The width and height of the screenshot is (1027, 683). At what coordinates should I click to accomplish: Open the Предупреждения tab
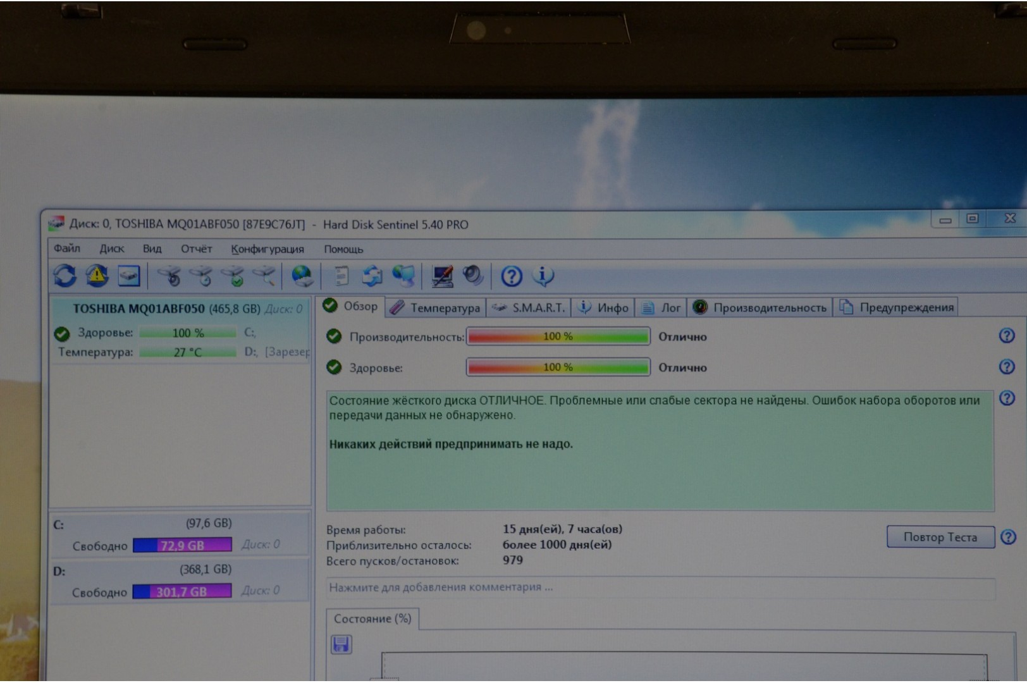897,307
